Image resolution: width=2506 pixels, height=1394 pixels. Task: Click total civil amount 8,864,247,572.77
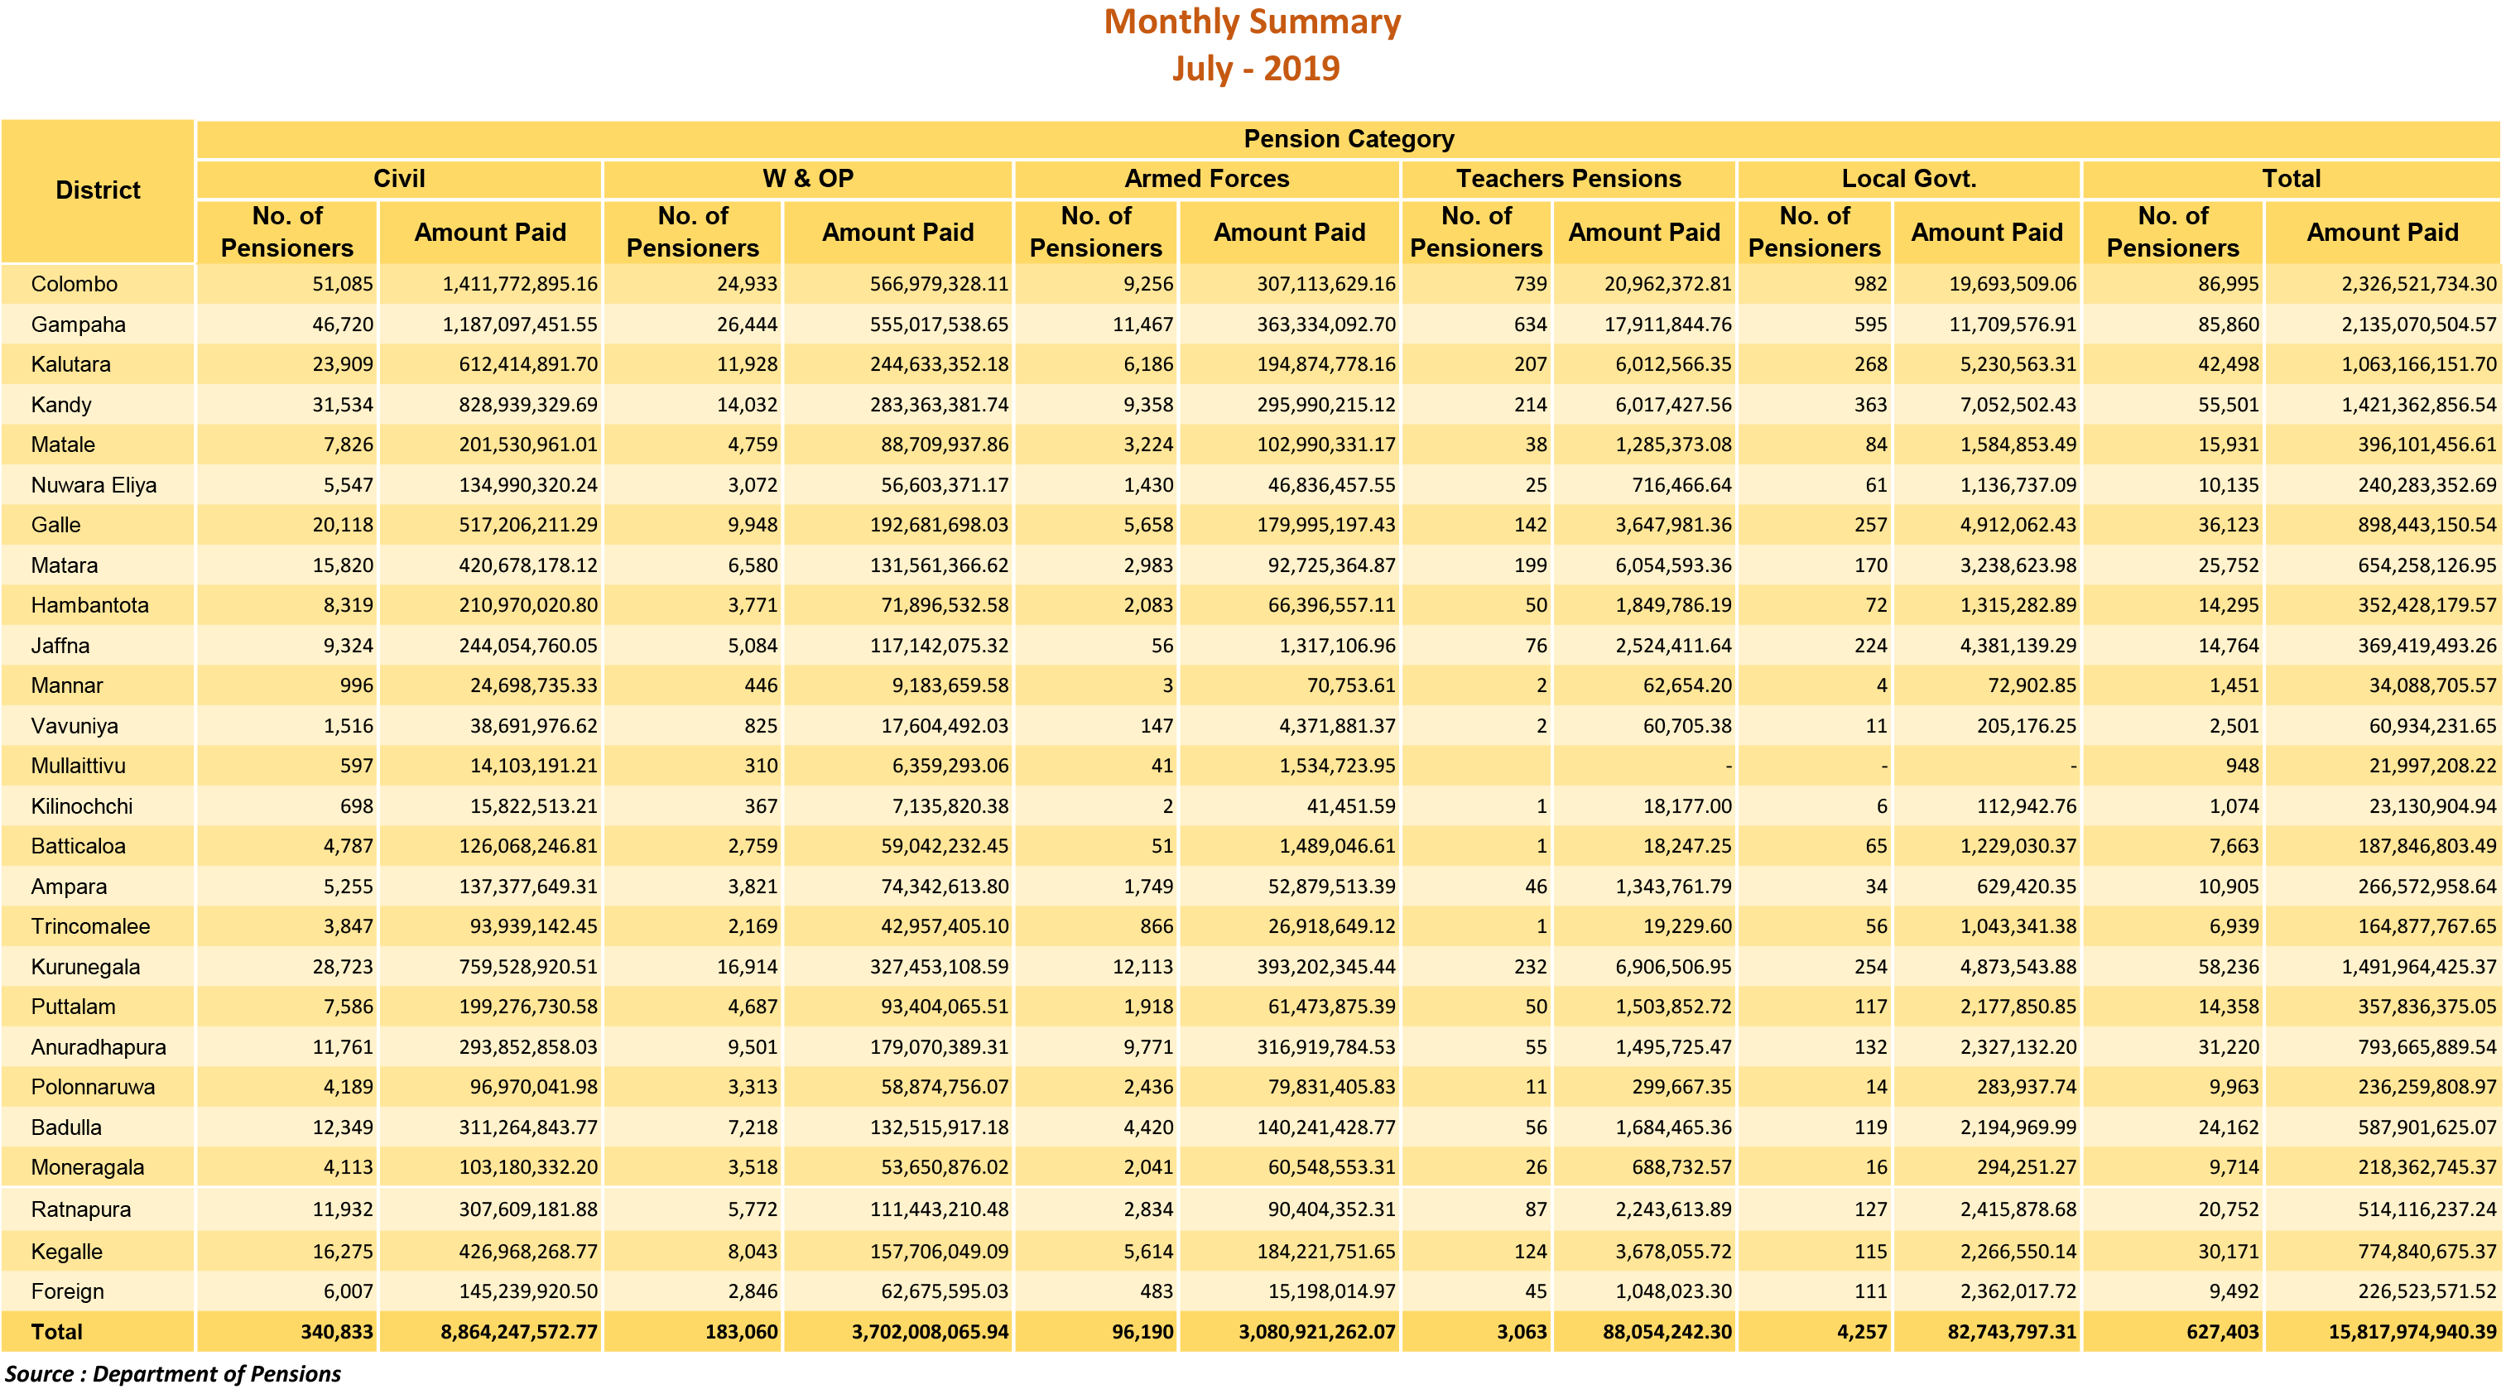point(518,1333)
